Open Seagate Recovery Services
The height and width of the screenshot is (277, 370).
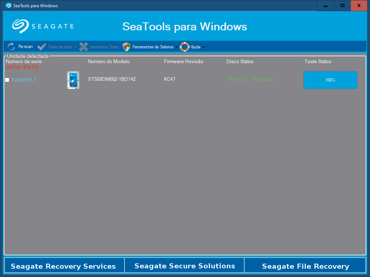pos(64,265)
